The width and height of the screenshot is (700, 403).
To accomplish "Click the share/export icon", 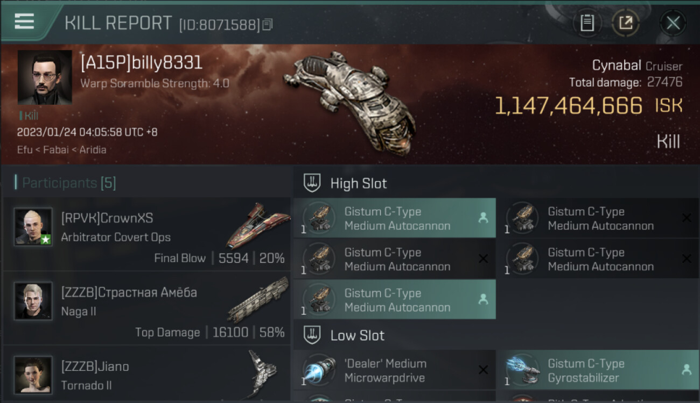I will pos(626,23).
